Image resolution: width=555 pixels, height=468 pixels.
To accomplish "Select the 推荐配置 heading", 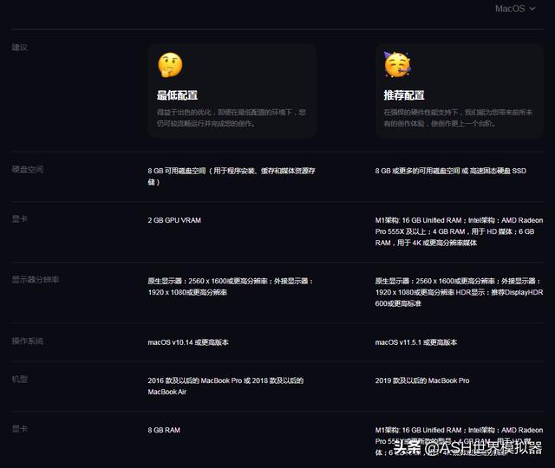I will pyautogui.click(x=404, y=95).
